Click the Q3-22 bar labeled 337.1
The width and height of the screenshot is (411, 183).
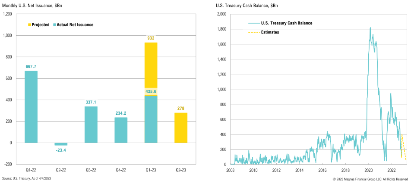click(x=91, y=125)
